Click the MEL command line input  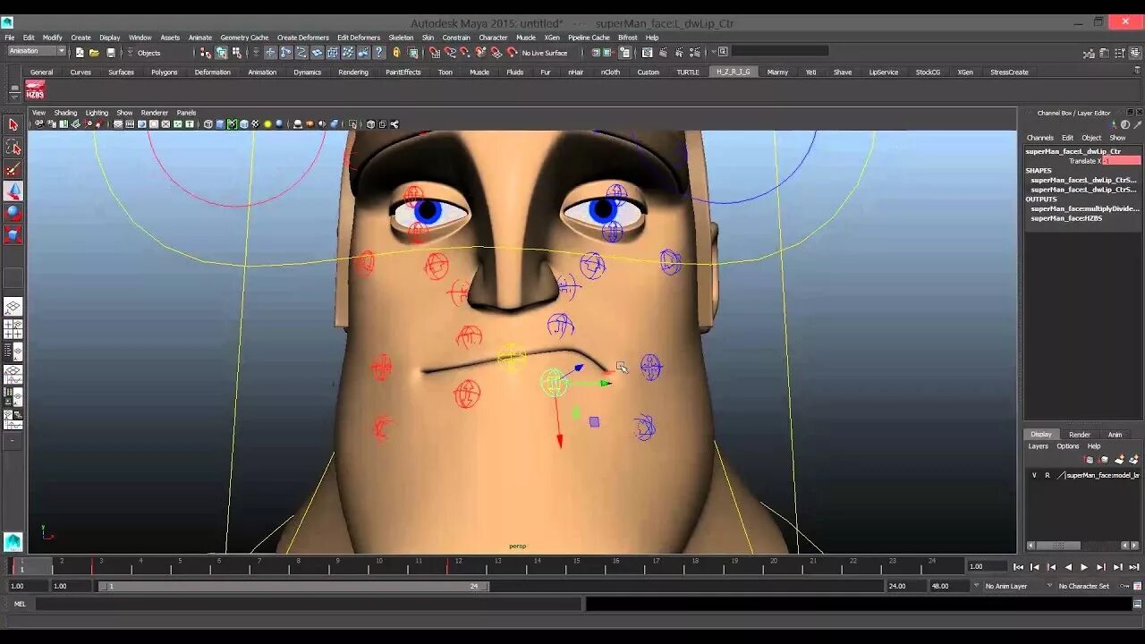(x=308, y=604)
